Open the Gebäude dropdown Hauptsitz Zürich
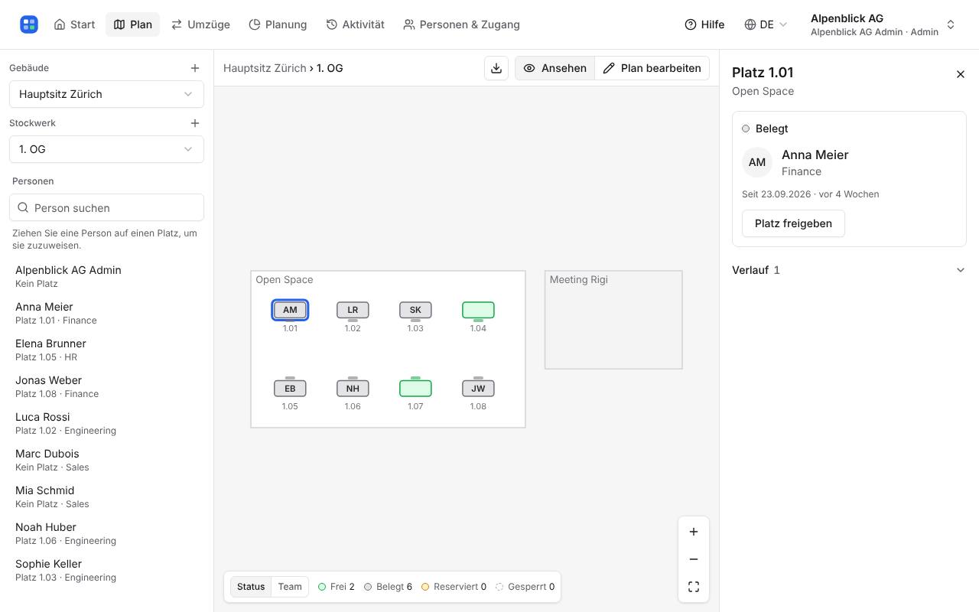 [x=106, y=94]
